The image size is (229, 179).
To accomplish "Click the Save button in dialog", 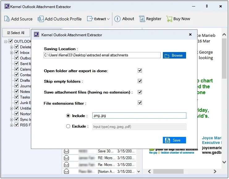I will point(174,140).
